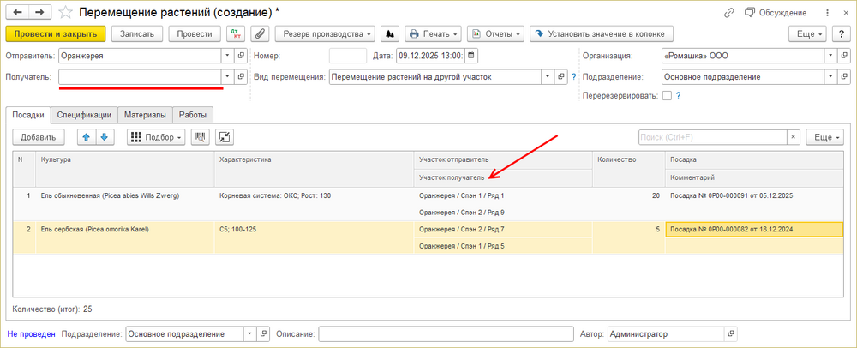Expand the bottom Подразделение dropdown

(x=250, y=333)
